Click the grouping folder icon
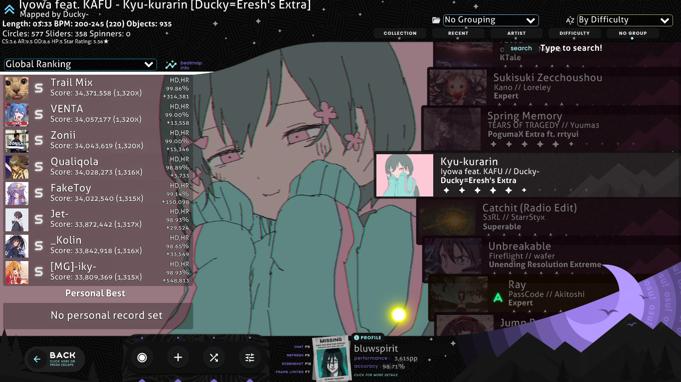Image resolution: width=681 pixels, height=382 pixels. [x=436, y=20]
